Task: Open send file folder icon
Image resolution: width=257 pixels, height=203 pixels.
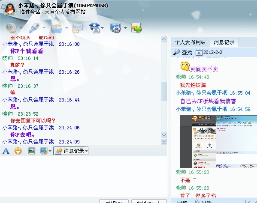Action: [57, 28]
